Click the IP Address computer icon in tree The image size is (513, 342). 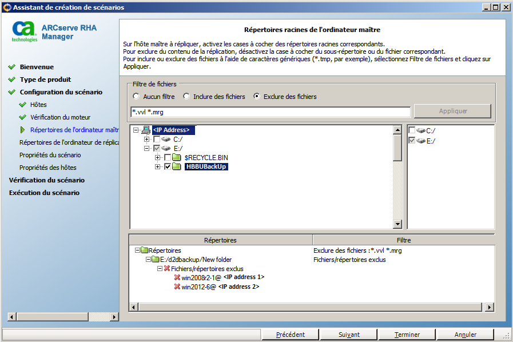(146, 130)
